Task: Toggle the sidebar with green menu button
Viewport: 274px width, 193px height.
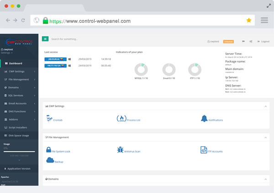Action: pyautogui.click(x=45, y=39)
